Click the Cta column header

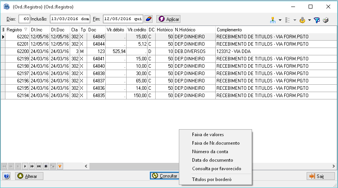point(75,30)
